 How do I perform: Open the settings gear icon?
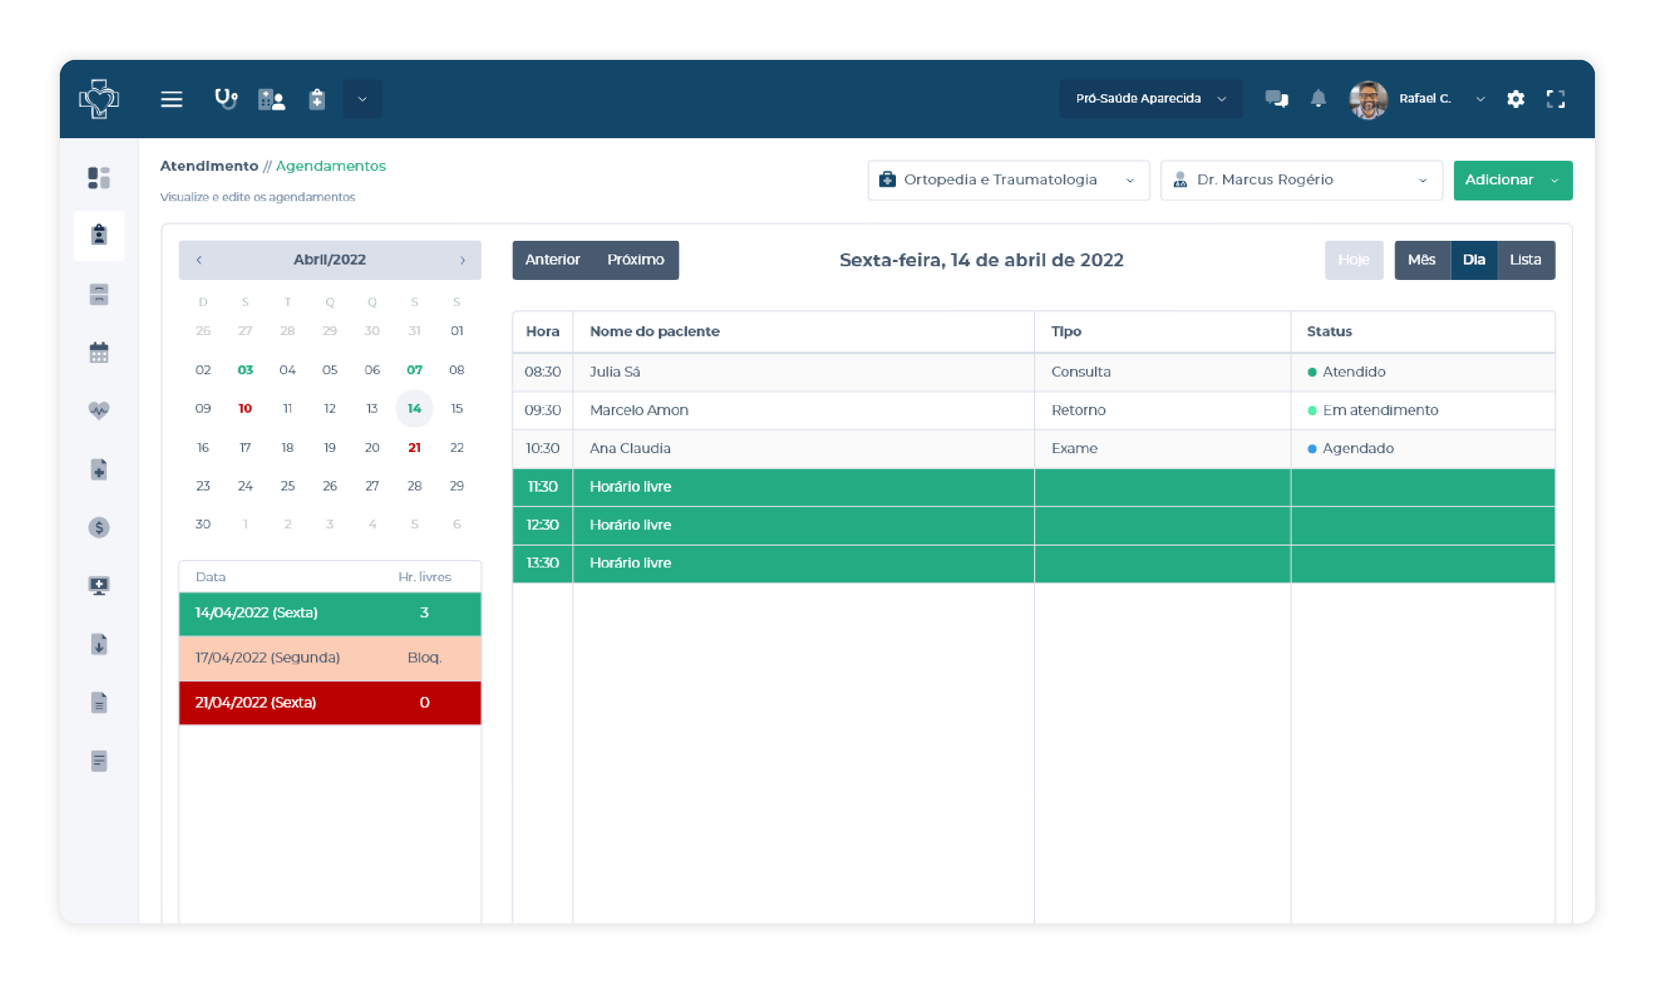pyautogui.click(x=1515, y=99)
